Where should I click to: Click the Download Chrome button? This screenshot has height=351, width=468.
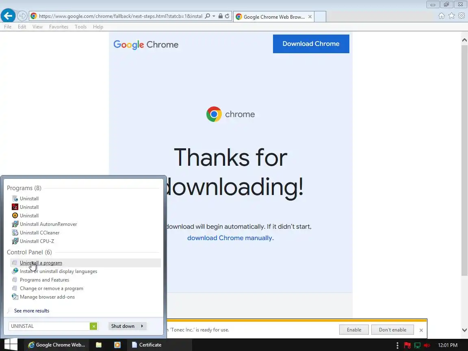coord(311,44)
